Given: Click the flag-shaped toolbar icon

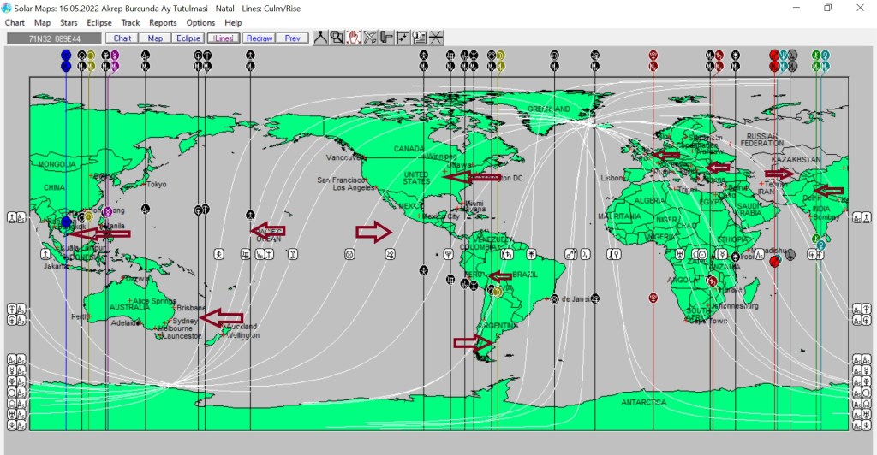Looking at the screenshot, I should tap(386, 38).
